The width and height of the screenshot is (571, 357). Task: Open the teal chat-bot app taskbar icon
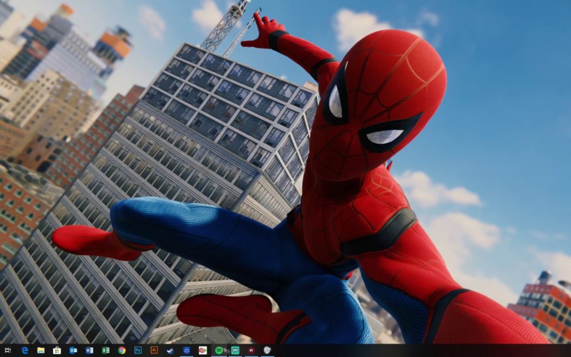235,351
